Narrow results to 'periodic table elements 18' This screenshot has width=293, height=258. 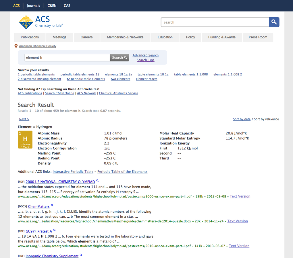pyautogui.click(x=80, y=74)
